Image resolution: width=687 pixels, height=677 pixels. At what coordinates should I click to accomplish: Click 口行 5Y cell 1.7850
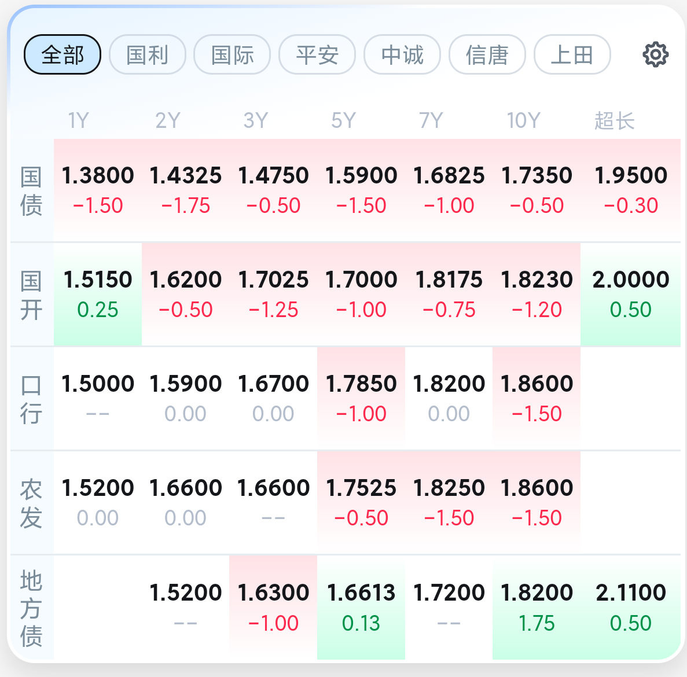click(361, 399)
